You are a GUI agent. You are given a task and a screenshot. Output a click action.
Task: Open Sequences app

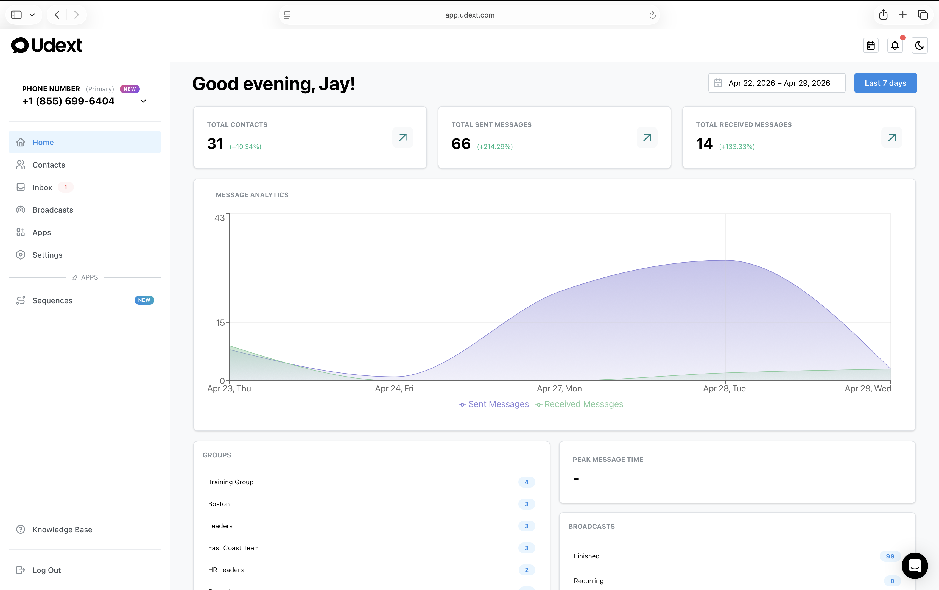point(85,300)
